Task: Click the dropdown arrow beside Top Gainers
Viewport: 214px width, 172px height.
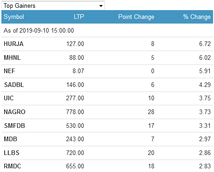Action: click(101, 6)
